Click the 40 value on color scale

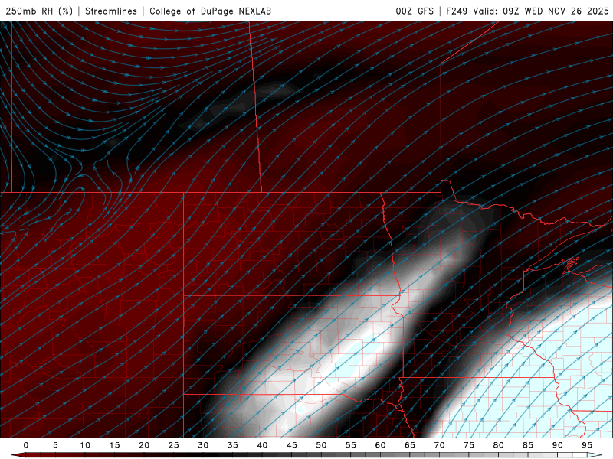262,445
